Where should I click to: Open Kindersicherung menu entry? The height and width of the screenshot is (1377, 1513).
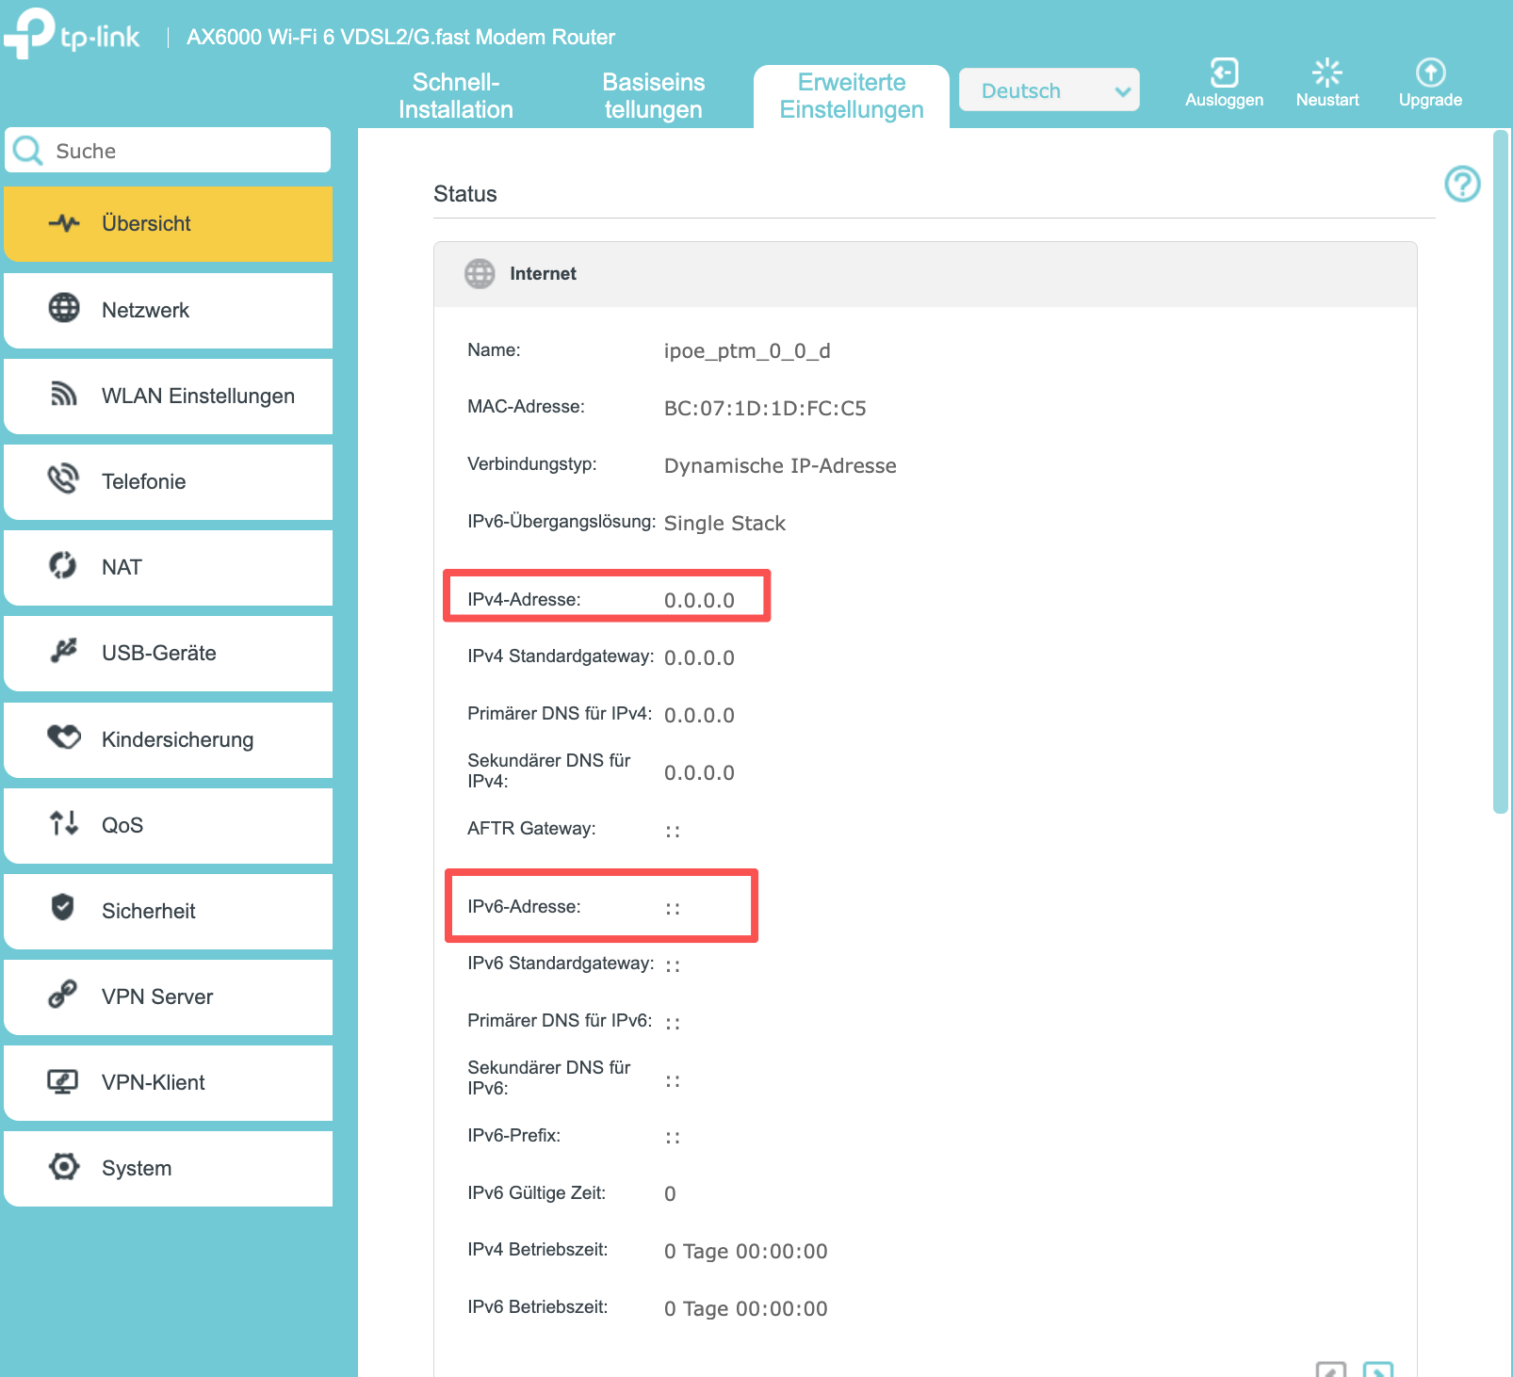click(x=168, y=739)
